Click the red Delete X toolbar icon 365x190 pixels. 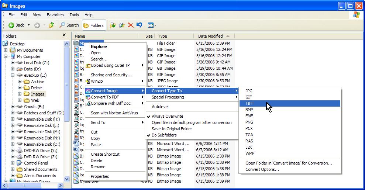pos(131,25)
